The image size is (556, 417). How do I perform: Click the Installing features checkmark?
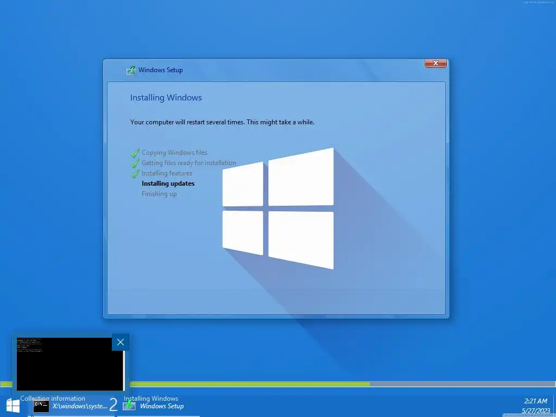[135, 173]
